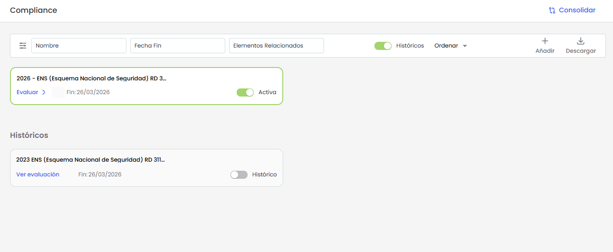Click the chevron arrow beside Evaluar
This screenshot has height=252, width=613.
click(x=44, y=92)
